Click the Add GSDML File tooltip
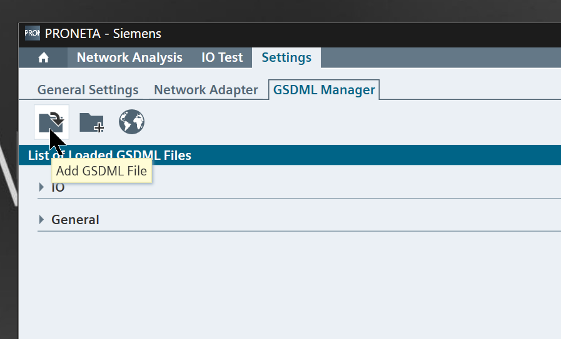Image resolution: width=561 pixels, height=339 pixels. pos(101,171)
